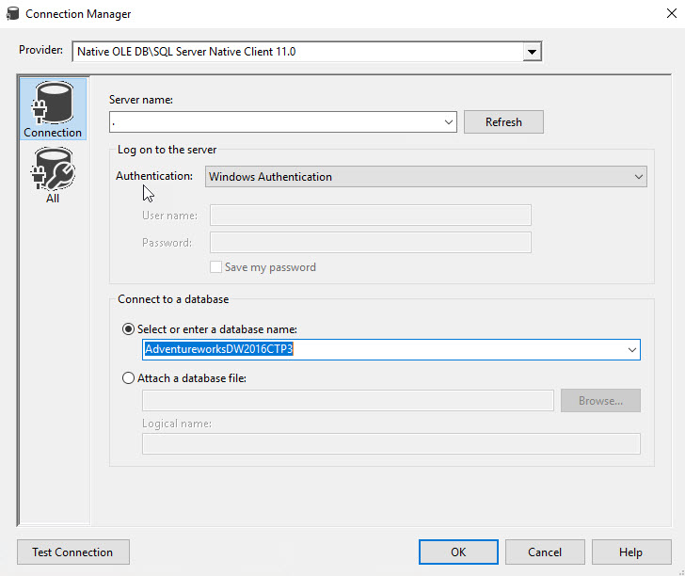685x576 pixels.
Task: Confirm with the OK button
Action: (x=458, y=552)
